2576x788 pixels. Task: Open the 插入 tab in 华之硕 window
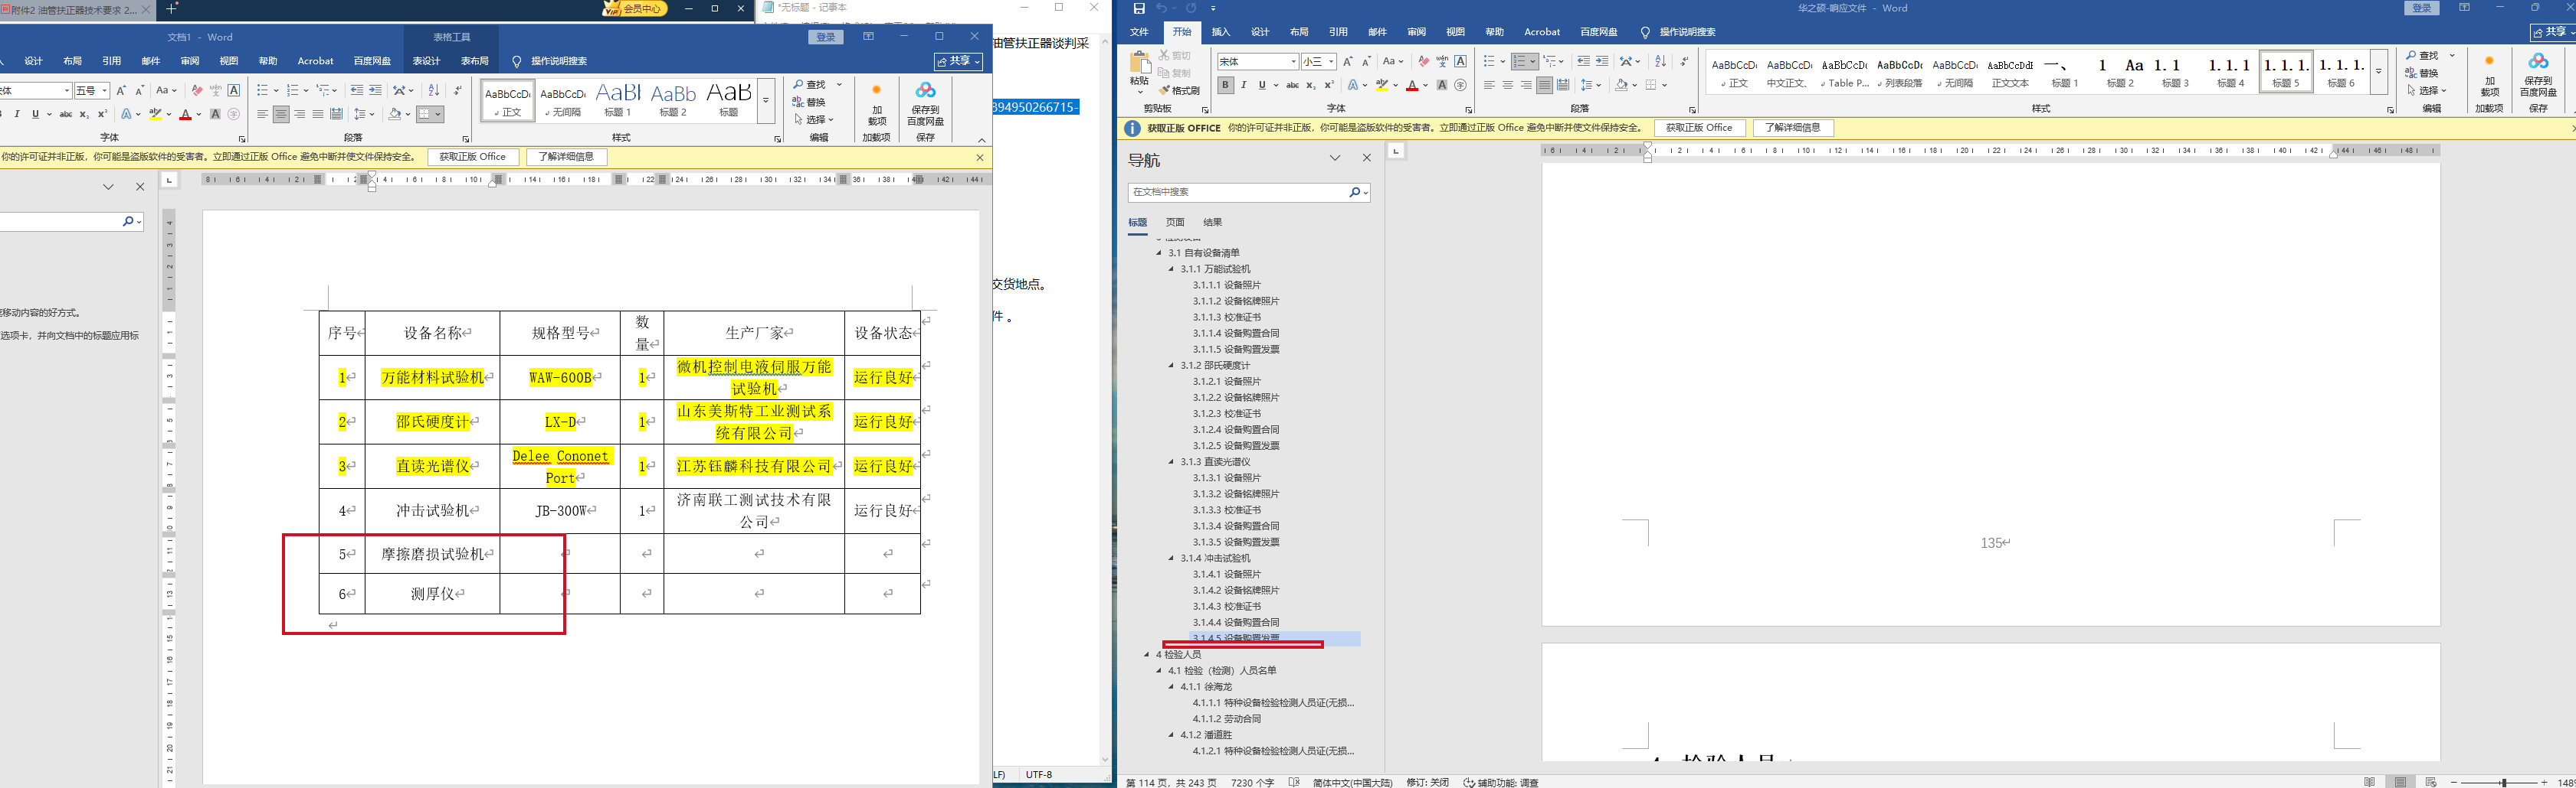click(x=1221, y=32)
